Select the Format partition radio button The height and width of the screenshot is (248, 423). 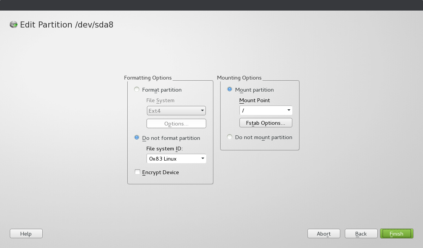(x=137, y=90)
